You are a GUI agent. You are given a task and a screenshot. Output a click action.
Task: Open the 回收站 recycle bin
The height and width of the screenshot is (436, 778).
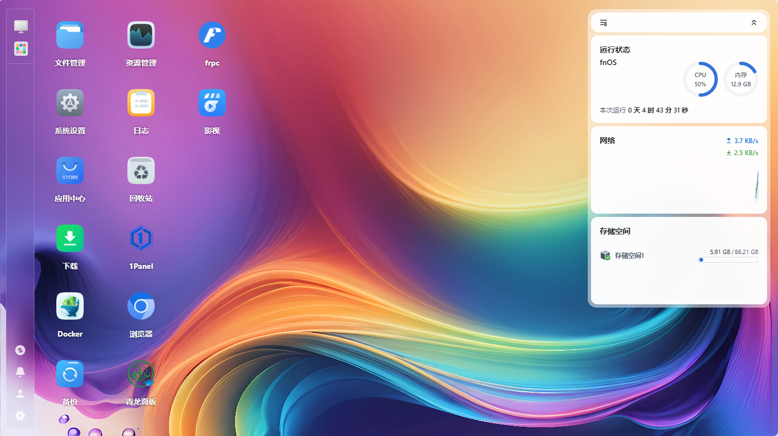pyautogui.click(x=141, y=171)
